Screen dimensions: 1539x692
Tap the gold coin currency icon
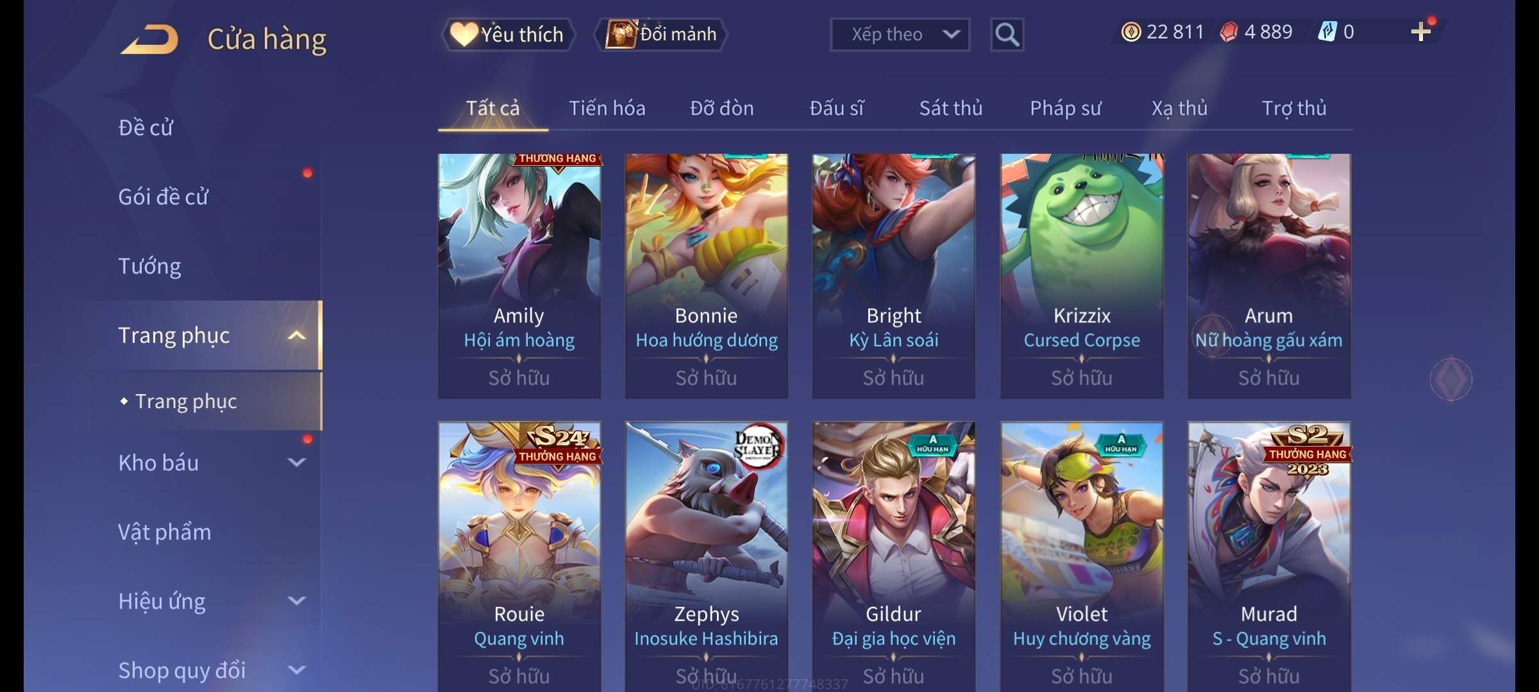pyautogui.click(x=1131, y=32)
